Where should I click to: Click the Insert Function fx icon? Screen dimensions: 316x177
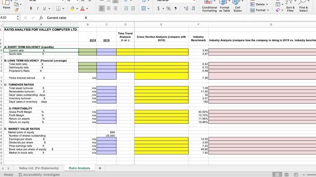(41, 18)
